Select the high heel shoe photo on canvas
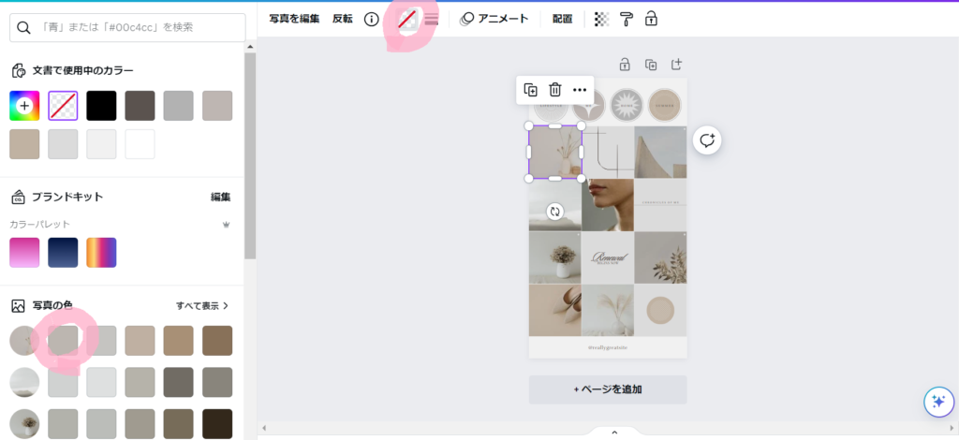Viewport: 959px width, 440px height. click(554, 310)
